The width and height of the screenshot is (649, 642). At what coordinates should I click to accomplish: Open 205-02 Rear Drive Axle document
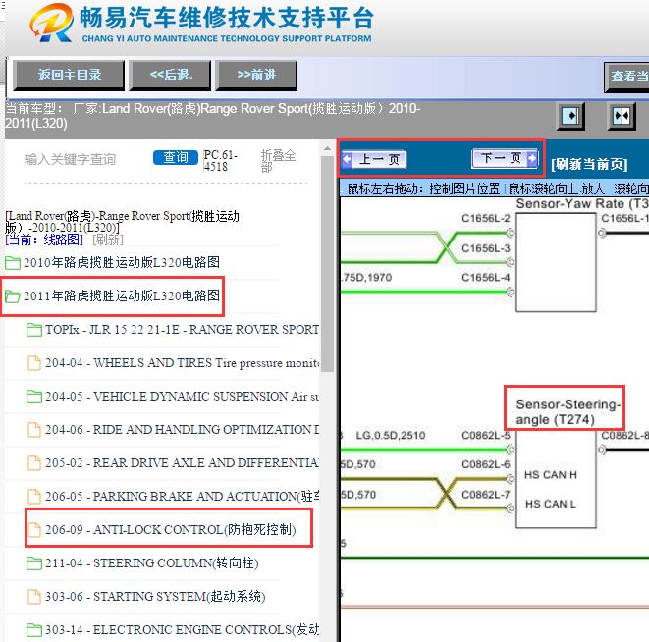(182, 462)
